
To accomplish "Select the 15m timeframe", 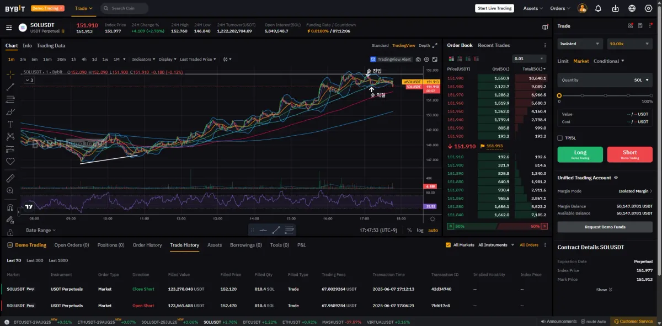I will coord(47,59).
